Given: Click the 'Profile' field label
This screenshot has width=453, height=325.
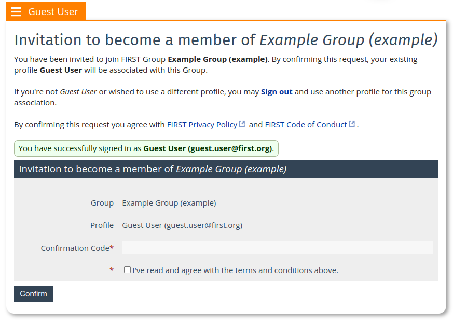Looking at the screenshot, I should [102, 225].
